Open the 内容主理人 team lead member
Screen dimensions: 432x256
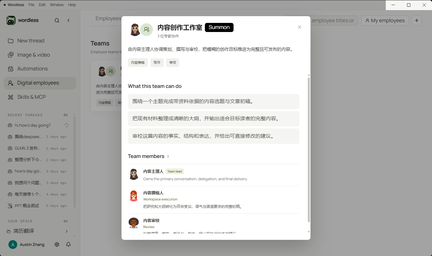214,175
